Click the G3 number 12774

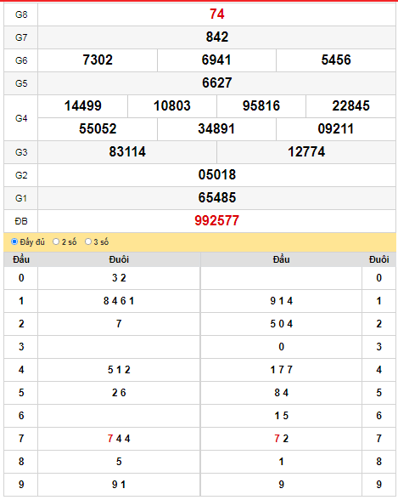[306, 151]
